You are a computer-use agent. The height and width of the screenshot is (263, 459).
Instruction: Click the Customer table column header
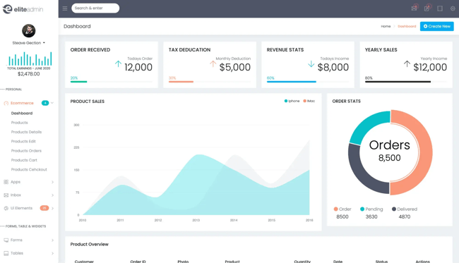tap(84, 262)
